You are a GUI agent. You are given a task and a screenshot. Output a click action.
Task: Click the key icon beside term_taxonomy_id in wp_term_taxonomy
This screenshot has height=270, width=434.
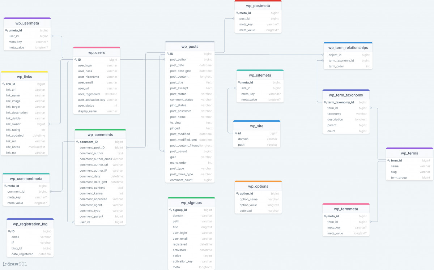325,102
